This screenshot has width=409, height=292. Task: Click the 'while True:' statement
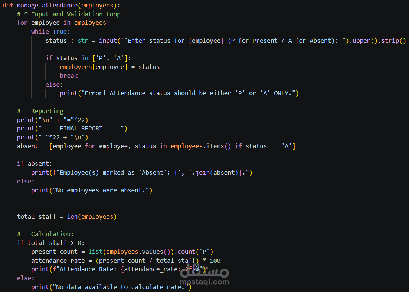click(50, 32)
